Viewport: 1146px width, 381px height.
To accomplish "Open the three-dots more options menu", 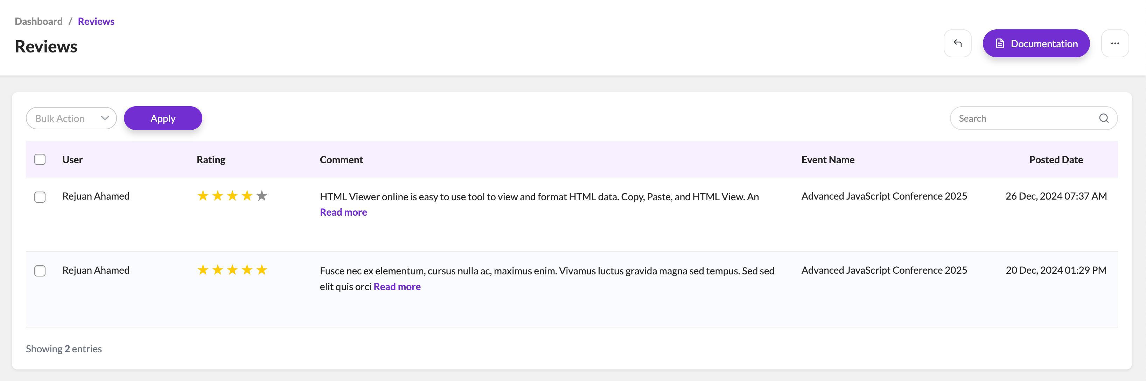I will (x=1114, y=43).
